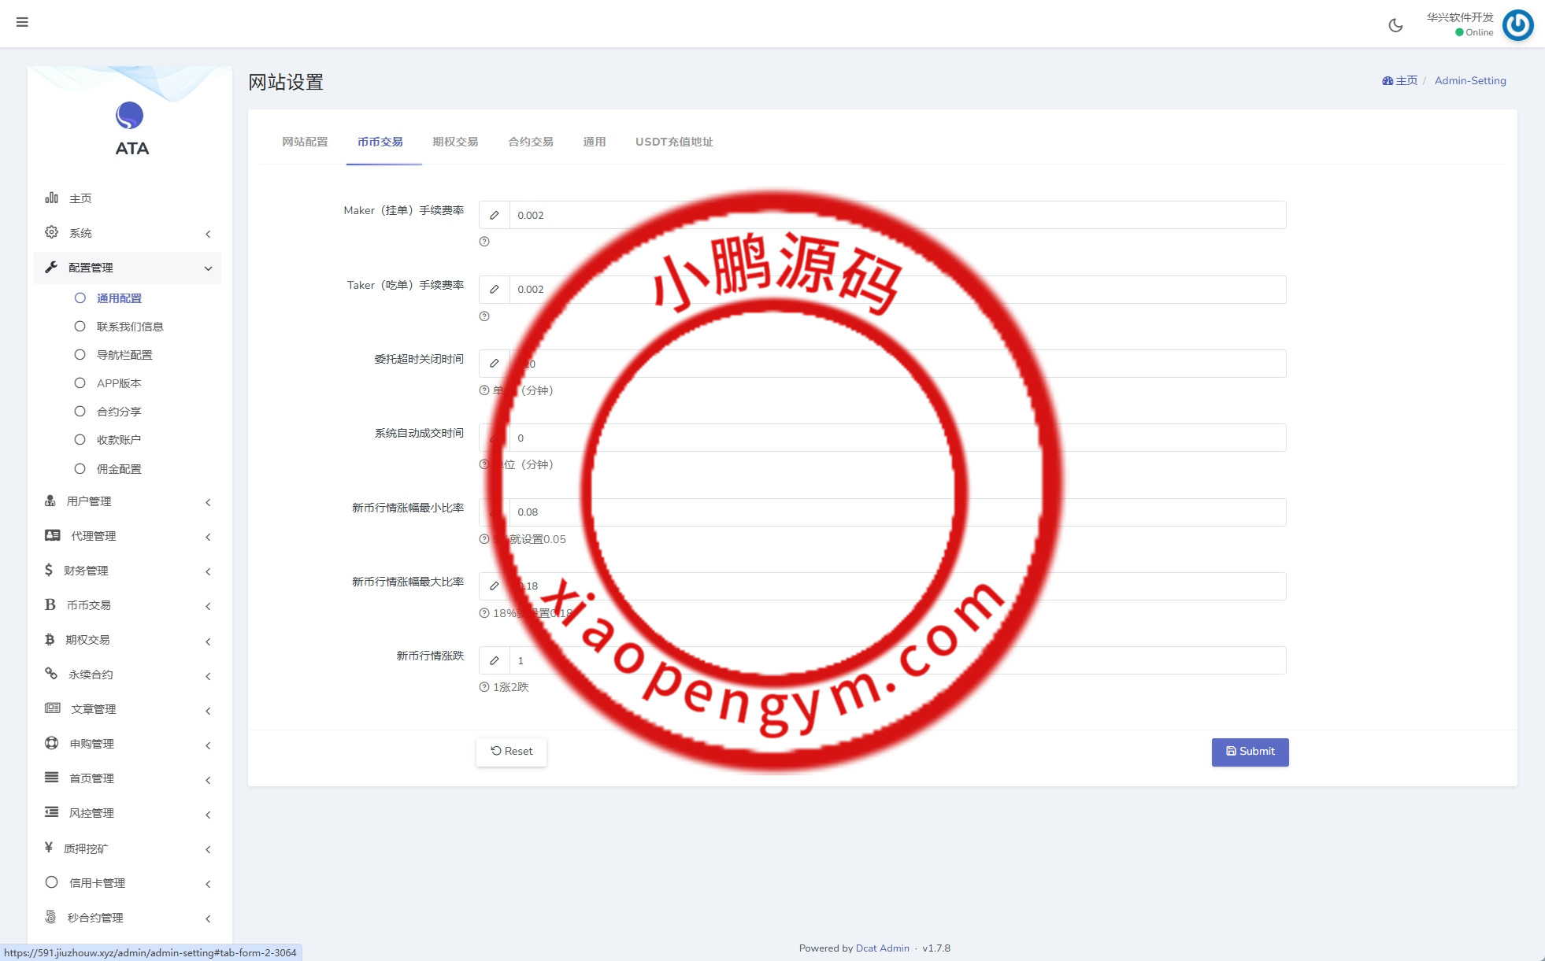Click the 系统 gear icon
This screenshot has width=1545, height=961.
tap(52, 232)
